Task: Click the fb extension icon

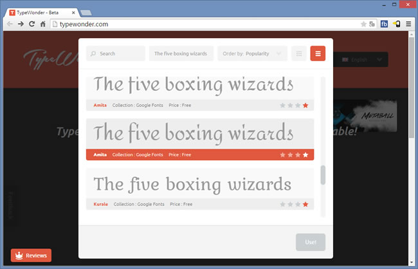Action: pos(384,24)
